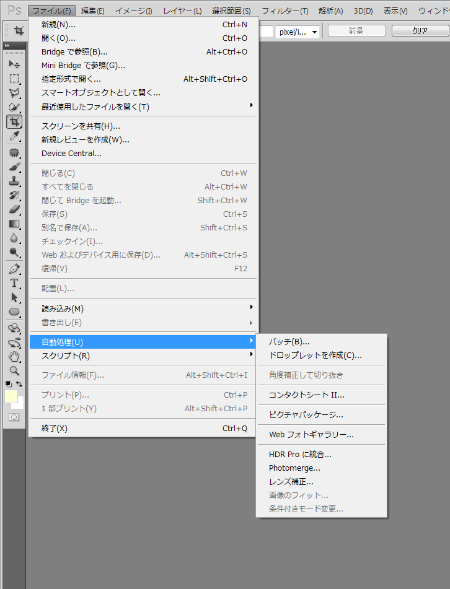
Task: Select the Move tool
Action: (14, 64)
